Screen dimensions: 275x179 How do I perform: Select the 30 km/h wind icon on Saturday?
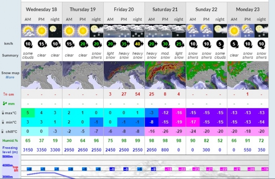click(165, 44)
